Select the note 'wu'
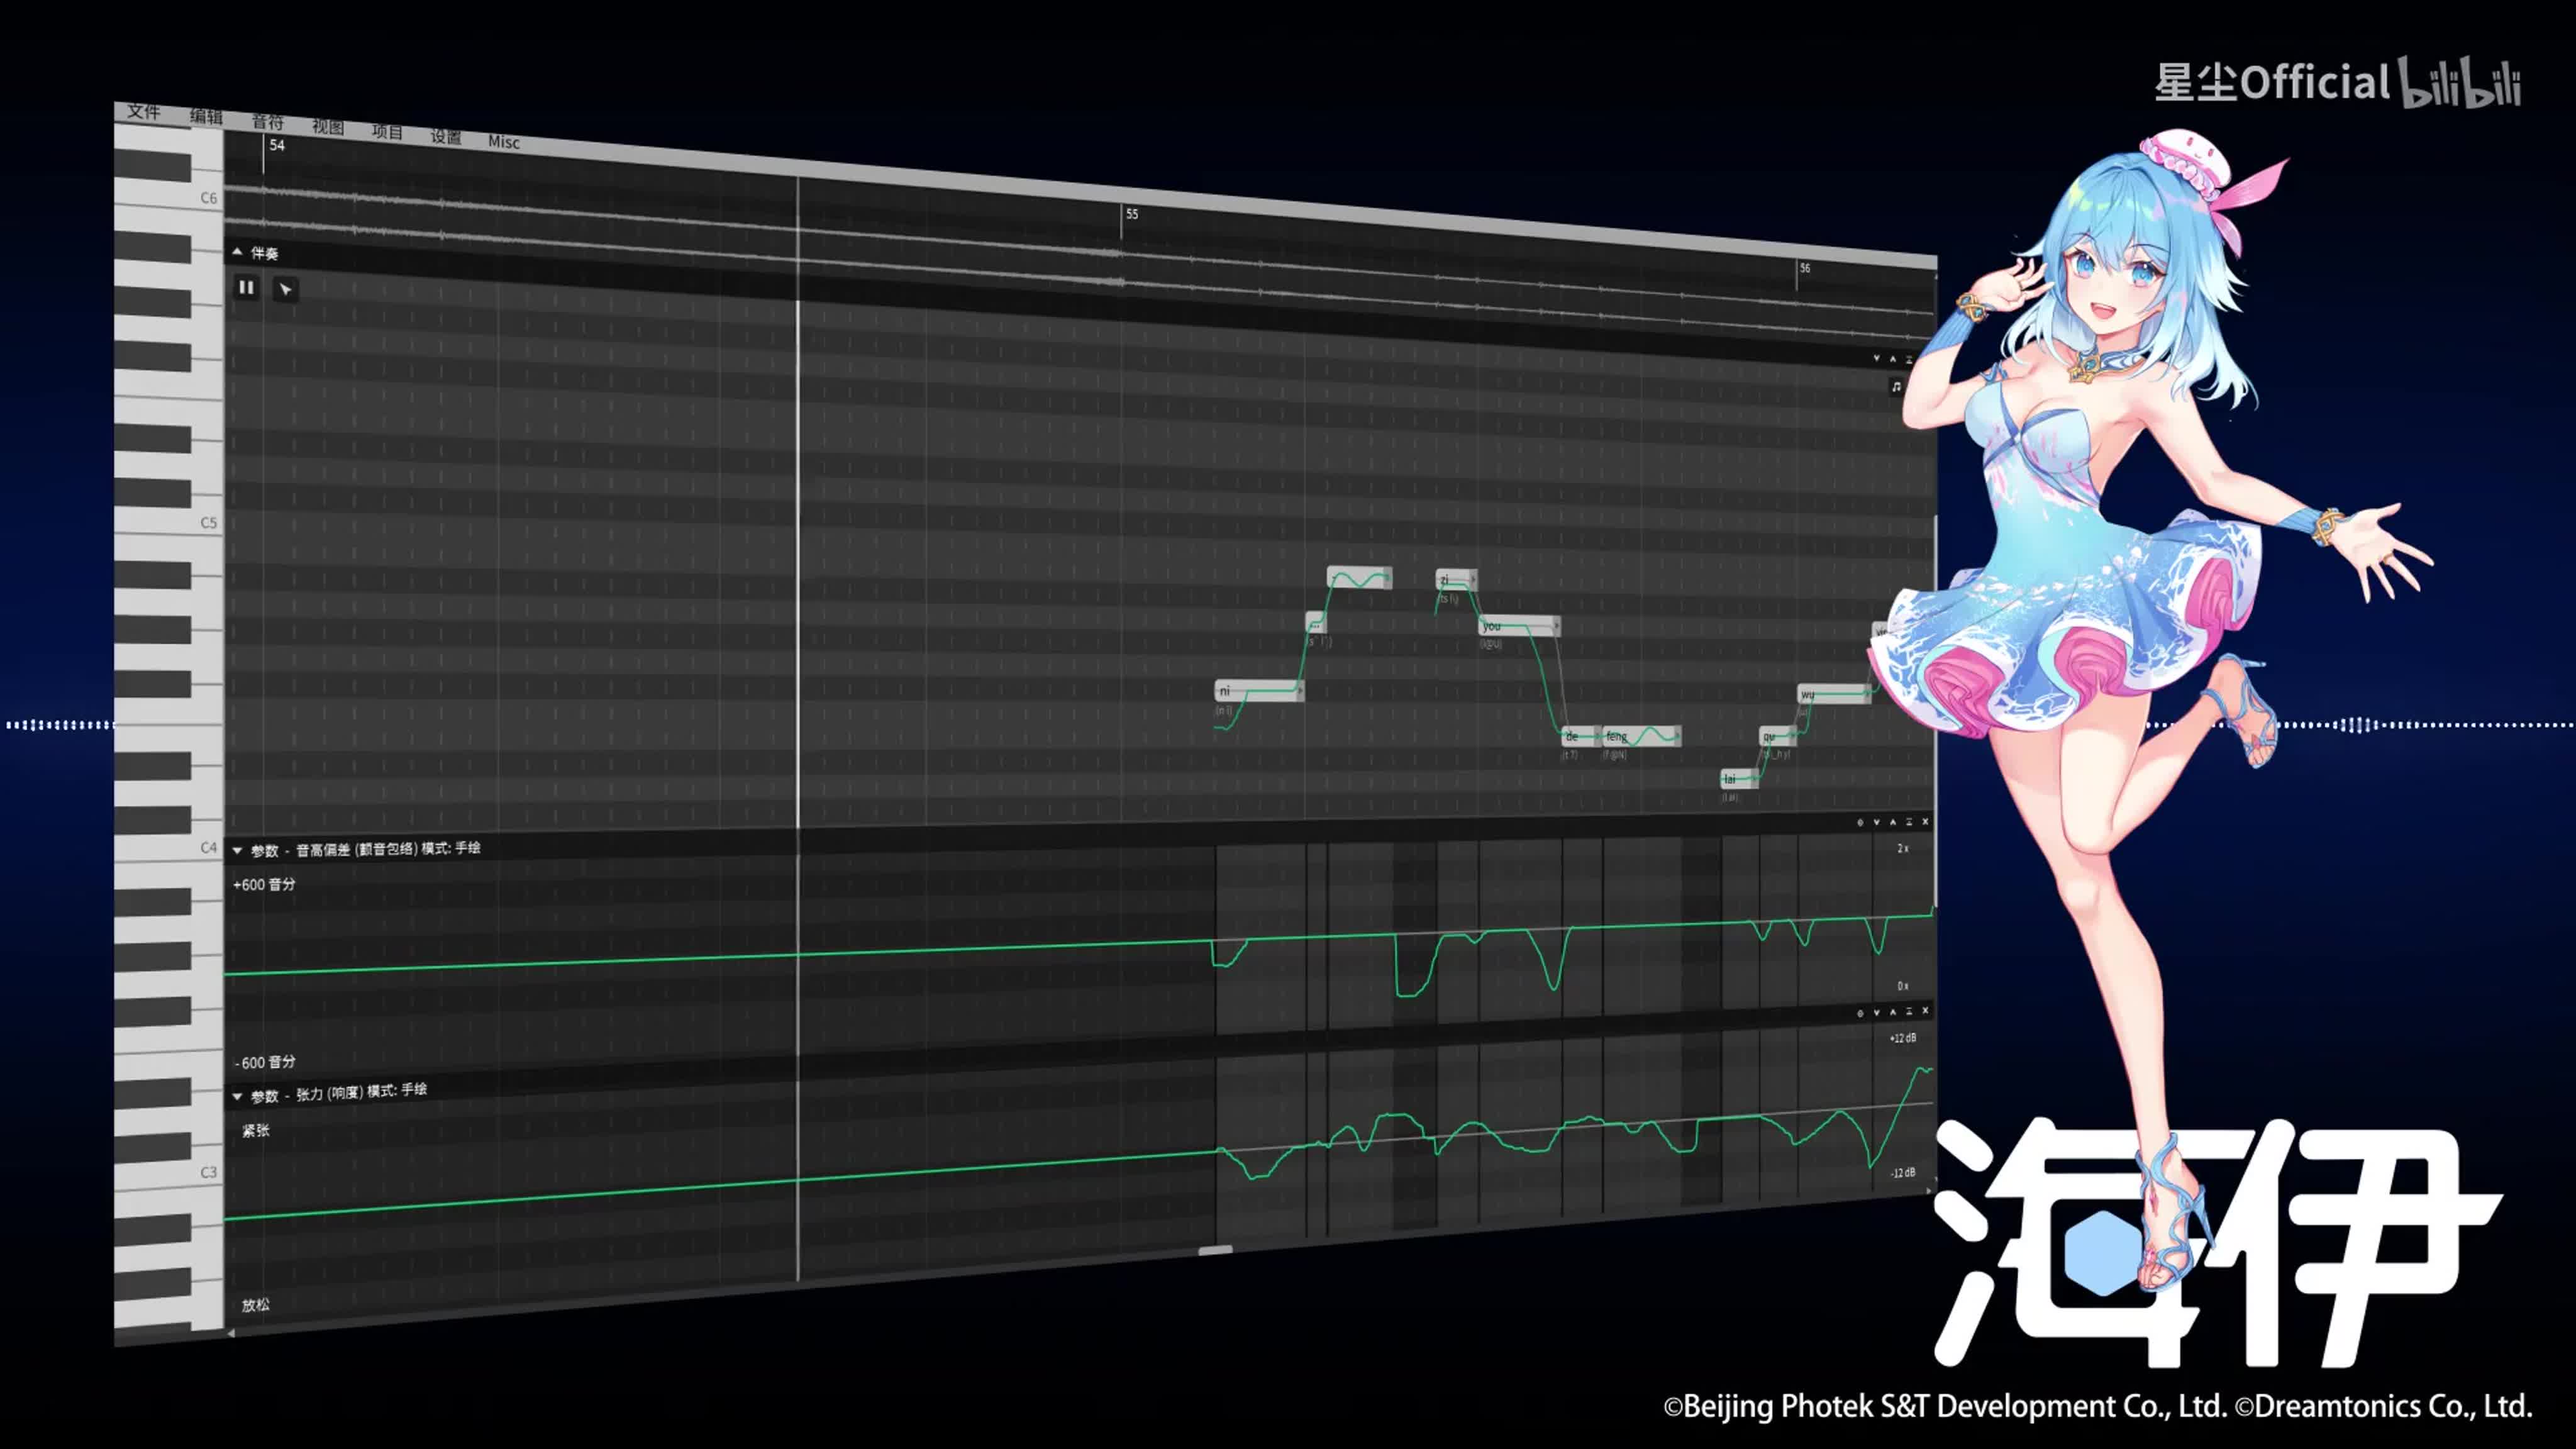The width and height of the screenshot is (2576, 1449). pyautogui.click(x=1835, y=694)
